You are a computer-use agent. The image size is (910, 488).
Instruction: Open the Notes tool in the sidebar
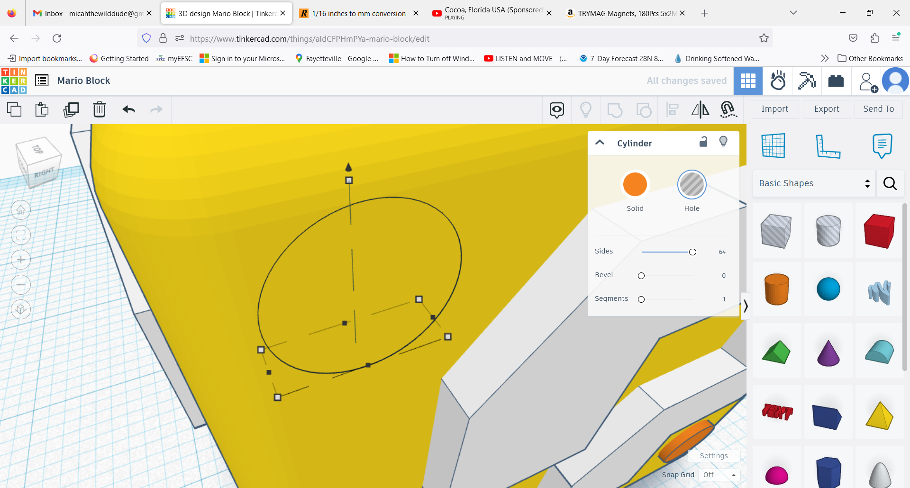[x=882, y=146]
